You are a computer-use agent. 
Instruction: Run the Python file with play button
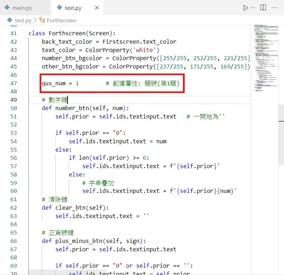(245, 8)
